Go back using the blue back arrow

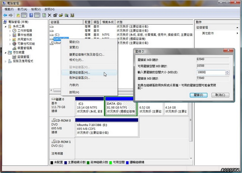pos(5,15)
